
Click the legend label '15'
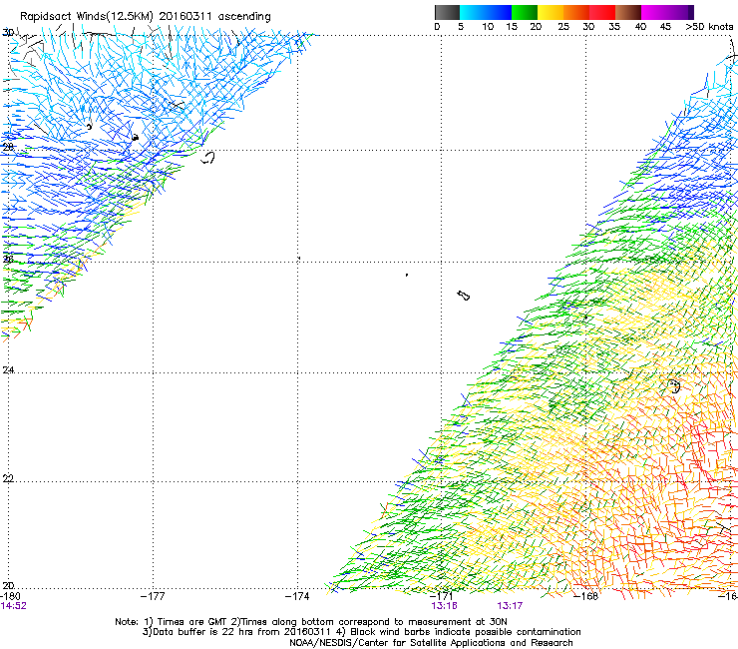pyautogui.click(x=512, y=27)
